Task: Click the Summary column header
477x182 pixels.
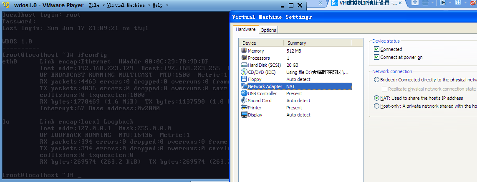Action: click(297, 43)
